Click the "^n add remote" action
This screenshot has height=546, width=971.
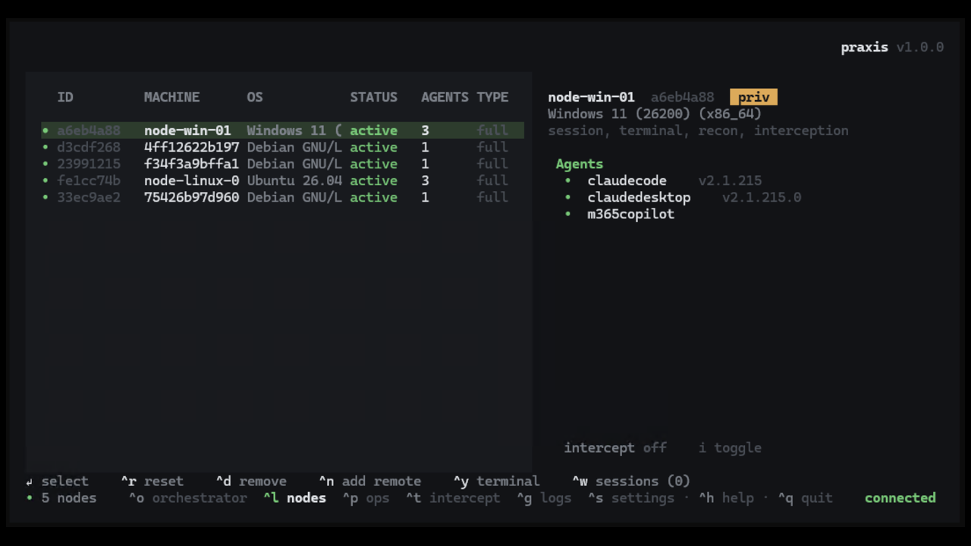[x=370, y=482]
